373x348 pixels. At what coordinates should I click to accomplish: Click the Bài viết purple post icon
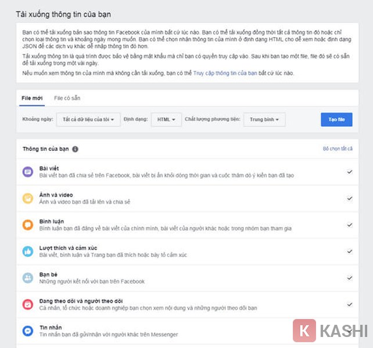pyautogui.click(x=28, y=172)
